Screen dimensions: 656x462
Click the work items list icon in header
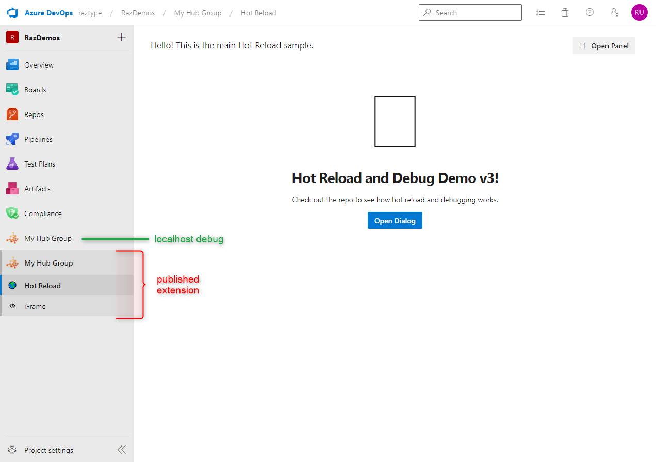pos(540,12)
